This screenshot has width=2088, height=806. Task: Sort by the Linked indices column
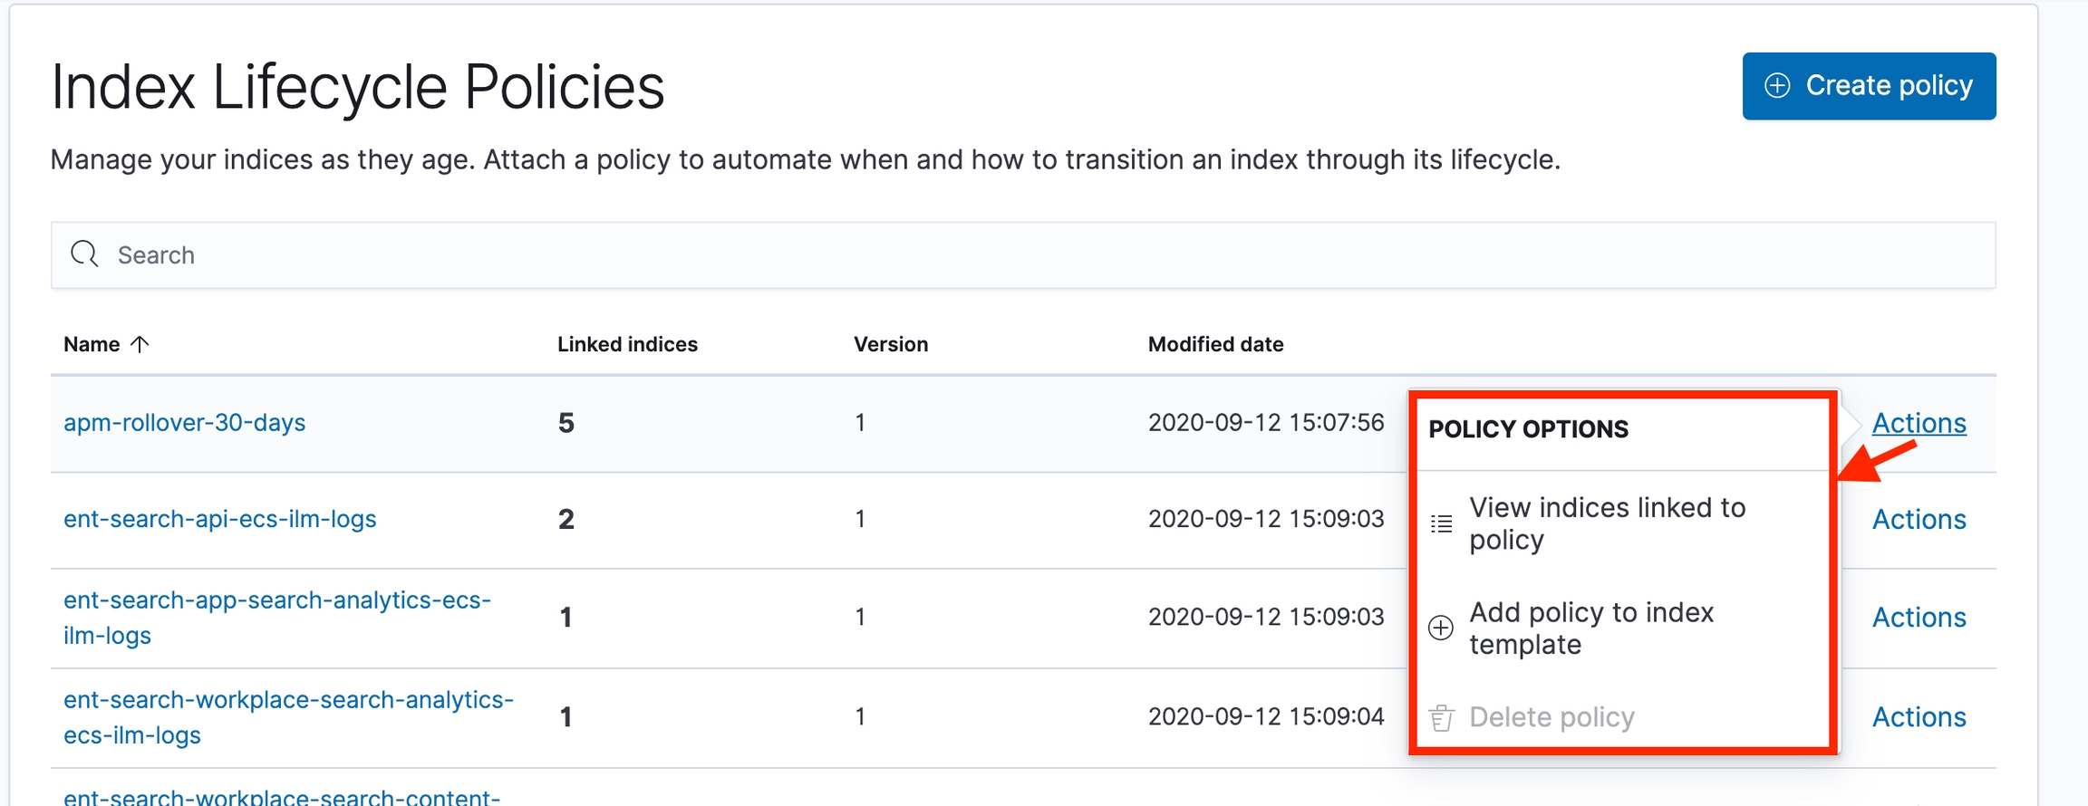click(627, 344)
